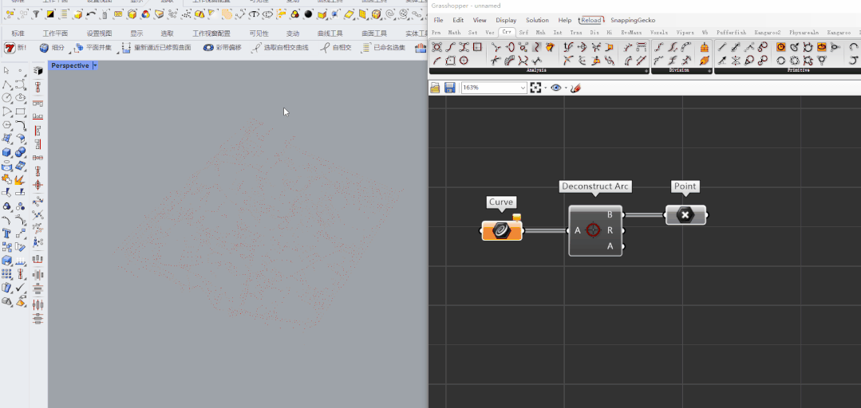
Task: Select the Rectangle tool in Rhino sidebar
Action: [20, 112]
